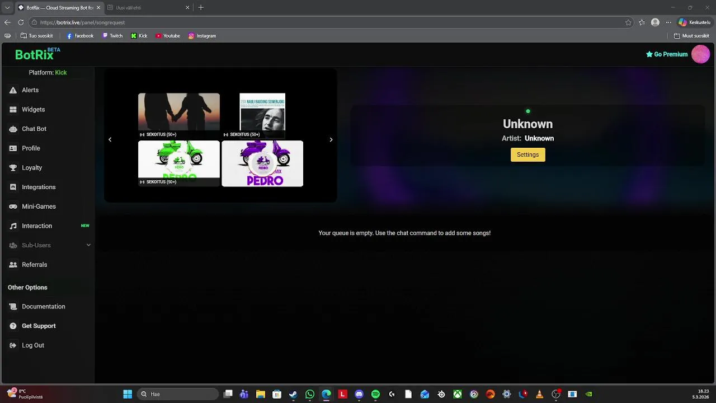Image resolution: width=716 pixels, height=403 pixels.
Task: Open a new browser tab
Action: 201,8
